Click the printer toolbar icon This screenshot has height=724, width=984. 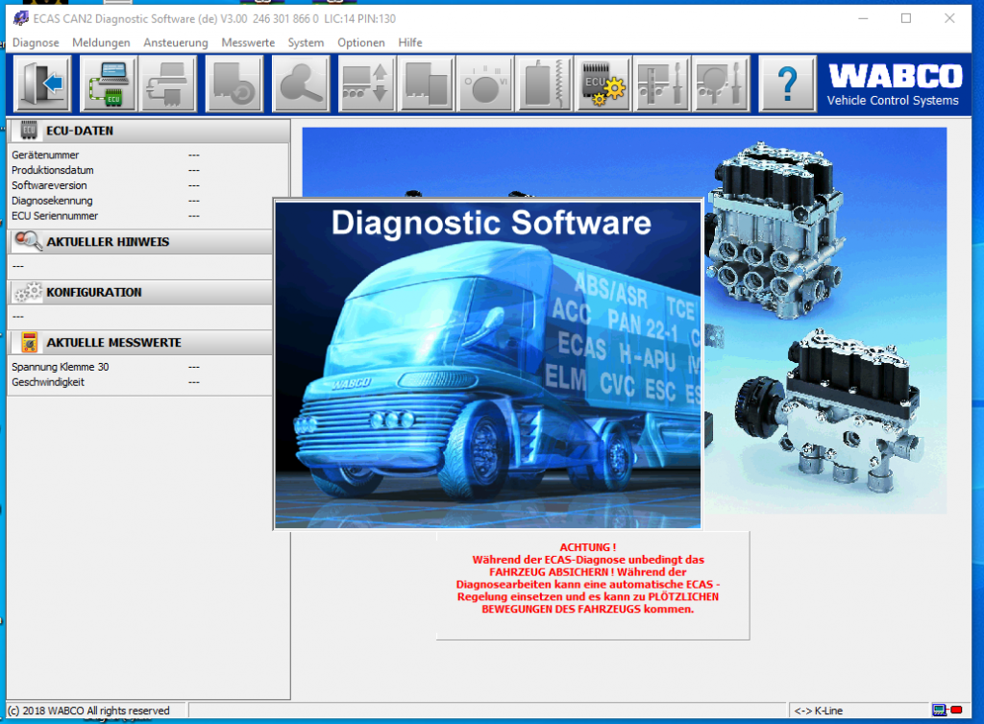click(167, 84)
